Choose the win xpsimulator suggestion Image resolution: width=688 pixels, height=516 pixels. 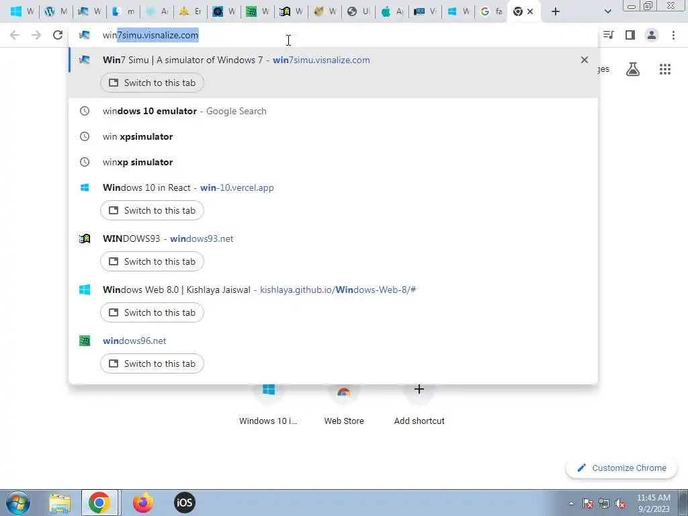(333, 136)
